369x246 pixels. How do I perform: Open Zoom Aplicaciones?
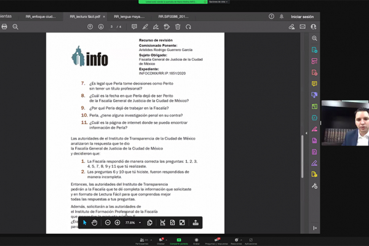pos(251,241)
